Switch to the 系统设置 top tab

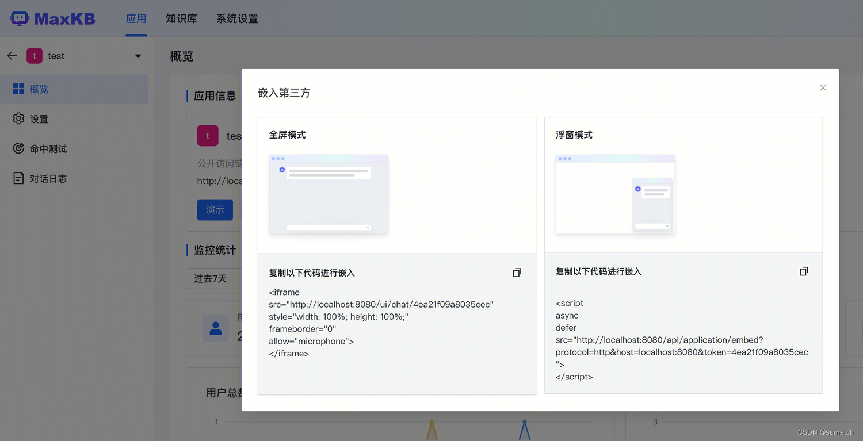coord(237,18)
